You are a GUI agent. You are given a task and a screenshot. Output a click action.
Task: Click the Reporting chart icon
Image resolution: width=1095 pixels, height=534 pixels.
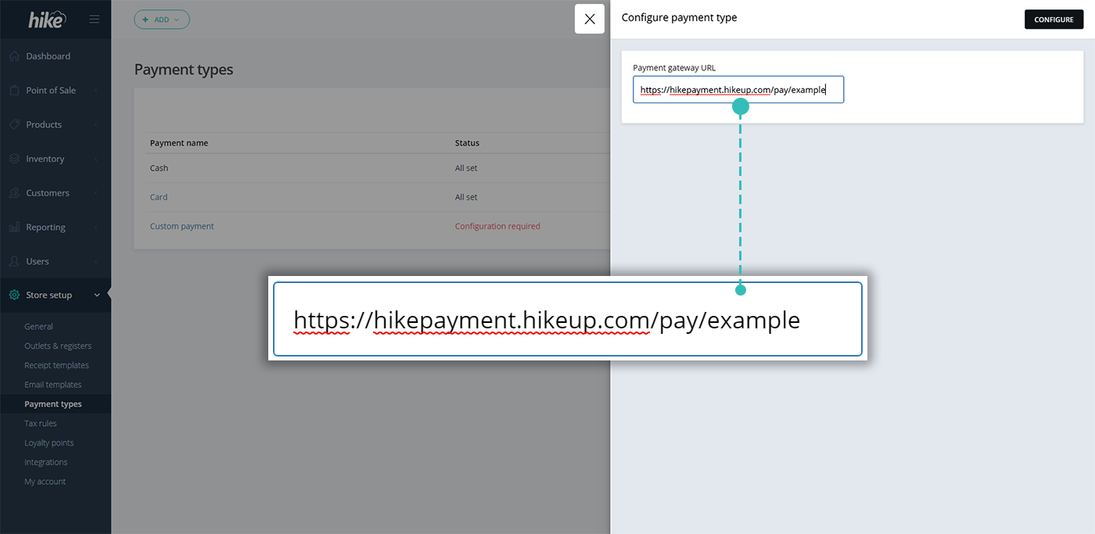click(x=14, y=228)
